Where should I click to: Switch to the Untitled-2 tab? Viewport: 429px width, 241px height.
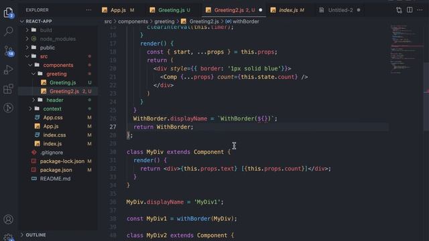pyautogui.click(x=340, y=10)
